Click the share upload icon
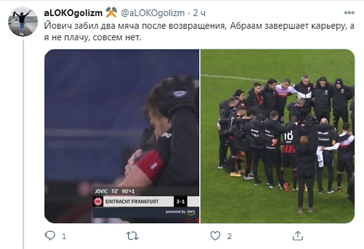This screenshot has height=249, width=364. coord(298,236)
